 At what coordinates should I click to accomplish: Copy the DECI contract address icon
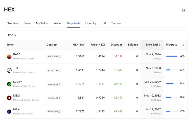60,98
